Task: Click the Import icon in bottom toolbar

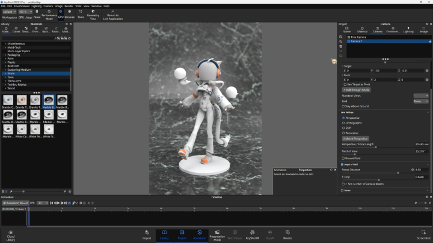Action: 147,233
